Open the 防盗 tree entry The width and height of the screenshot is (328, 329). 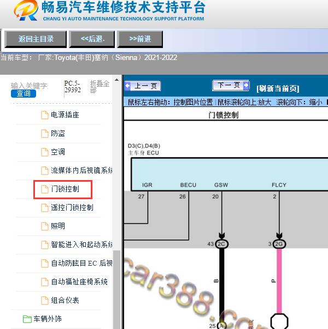click(x=58, y=133)
